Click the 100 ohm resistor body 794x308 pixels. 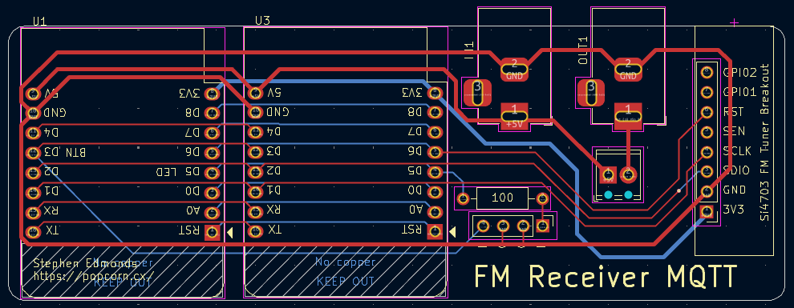pos(502,198)
